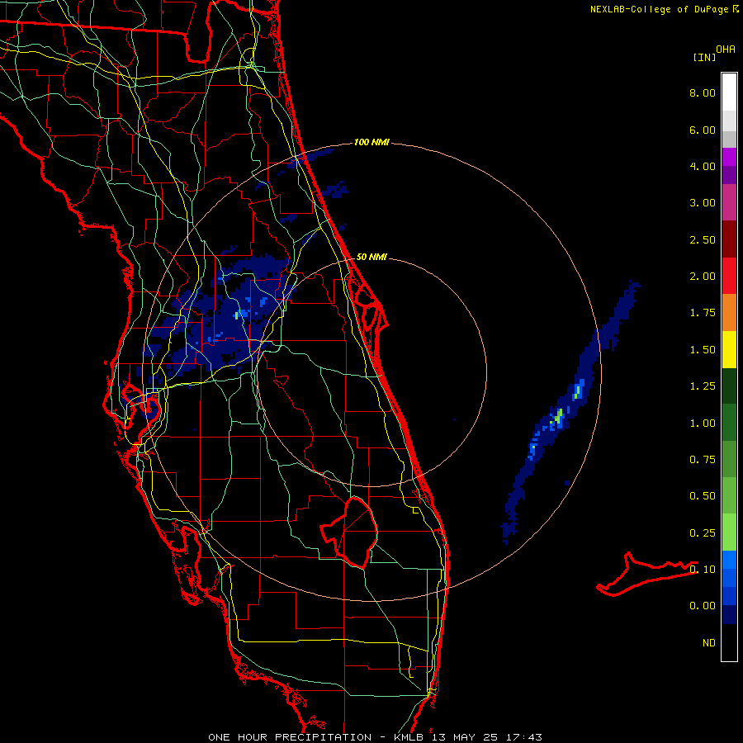
Task: Pick the white swatch atop the legend
Action: coord(729,92)
